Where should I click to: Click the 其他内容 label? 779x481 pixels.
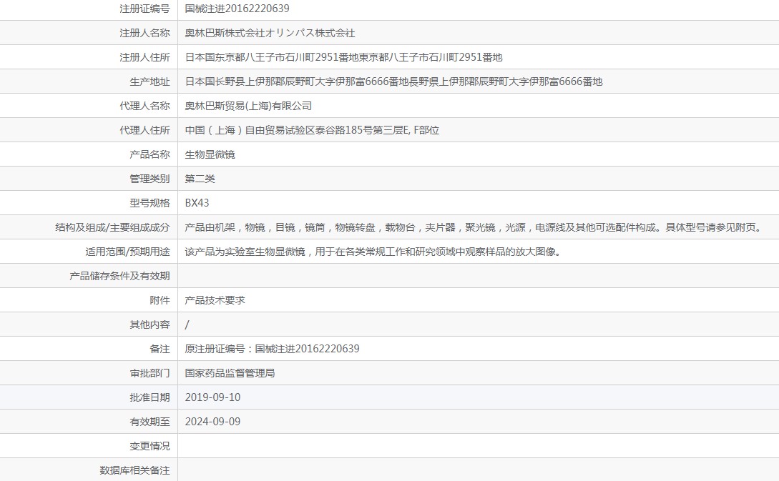click(150, 324)
